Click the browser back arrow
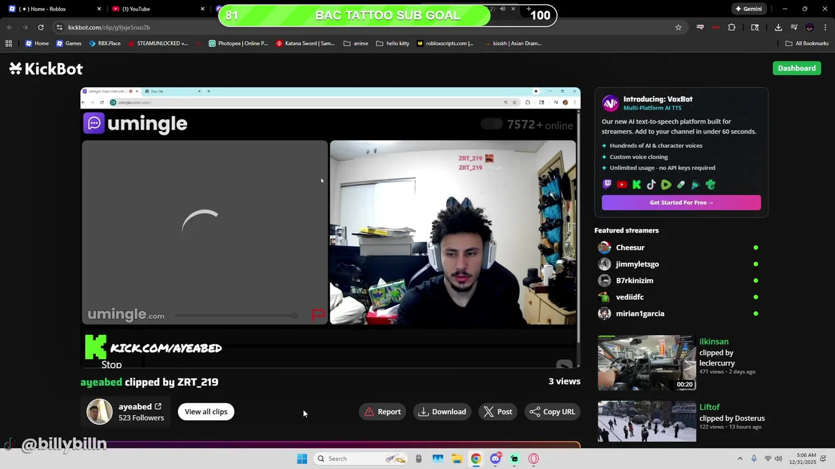Screen dimensions: 835x469 pyautogui.click(x=9, y=27)
